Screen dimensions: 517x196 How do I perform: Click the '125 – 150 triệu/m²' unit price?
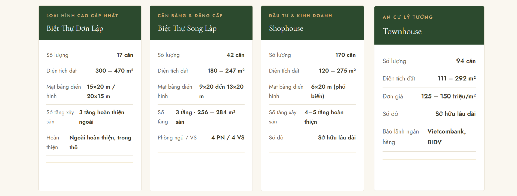(x=448, y=96)
